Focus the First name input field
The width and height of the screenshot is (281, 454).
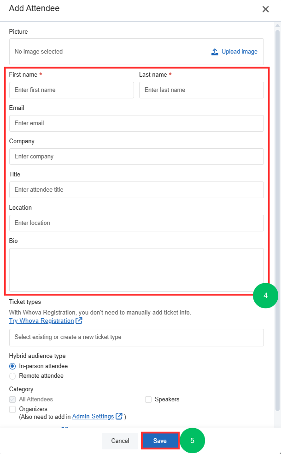(x=71, y=90)
